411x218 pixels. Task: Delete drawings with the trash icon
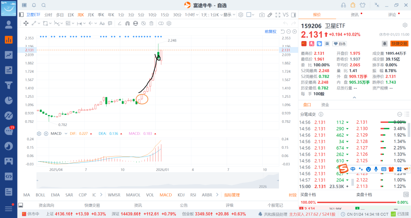pos(151,23)
